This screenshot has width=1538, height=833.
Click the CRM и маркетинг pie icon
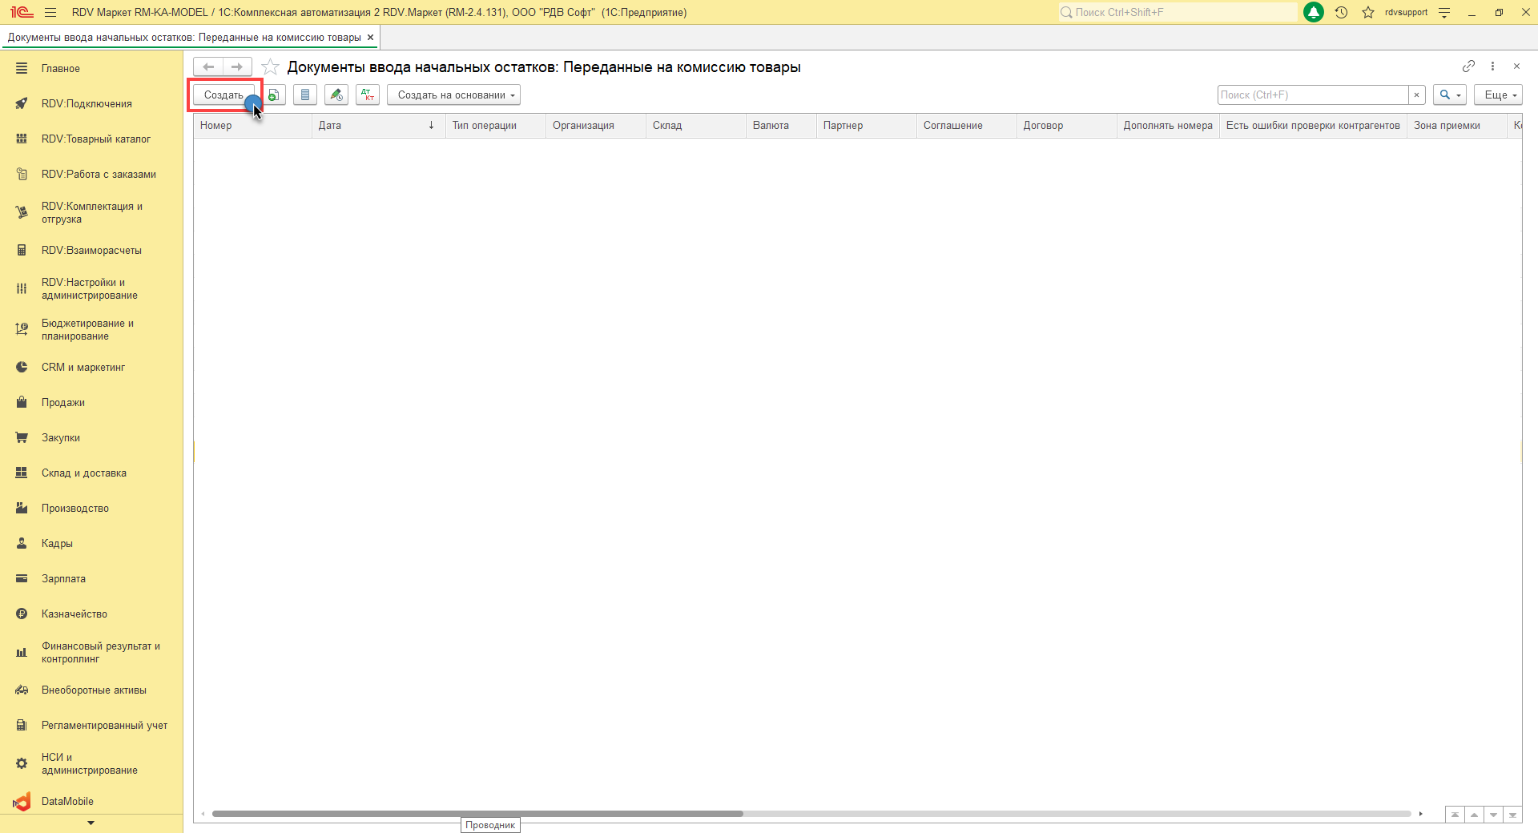click(x=22, y=367)
